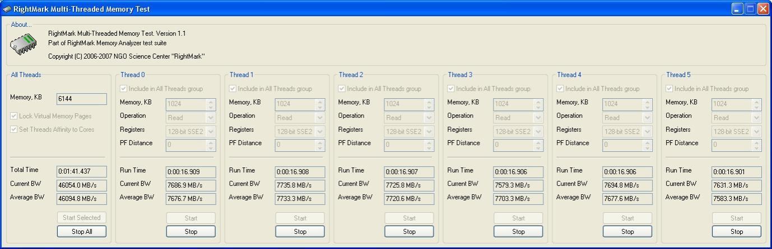Click Thread 4 Average BW 7677.6 MB/s
The width and height of the screenshot is (772, 249).
point(628,199)
